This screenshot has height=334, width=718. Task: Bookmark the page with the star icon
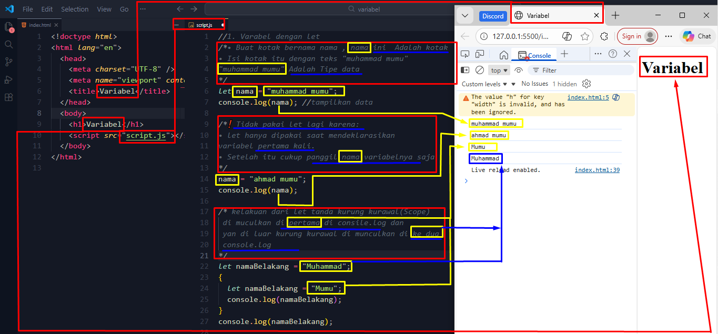pos(585,36)
